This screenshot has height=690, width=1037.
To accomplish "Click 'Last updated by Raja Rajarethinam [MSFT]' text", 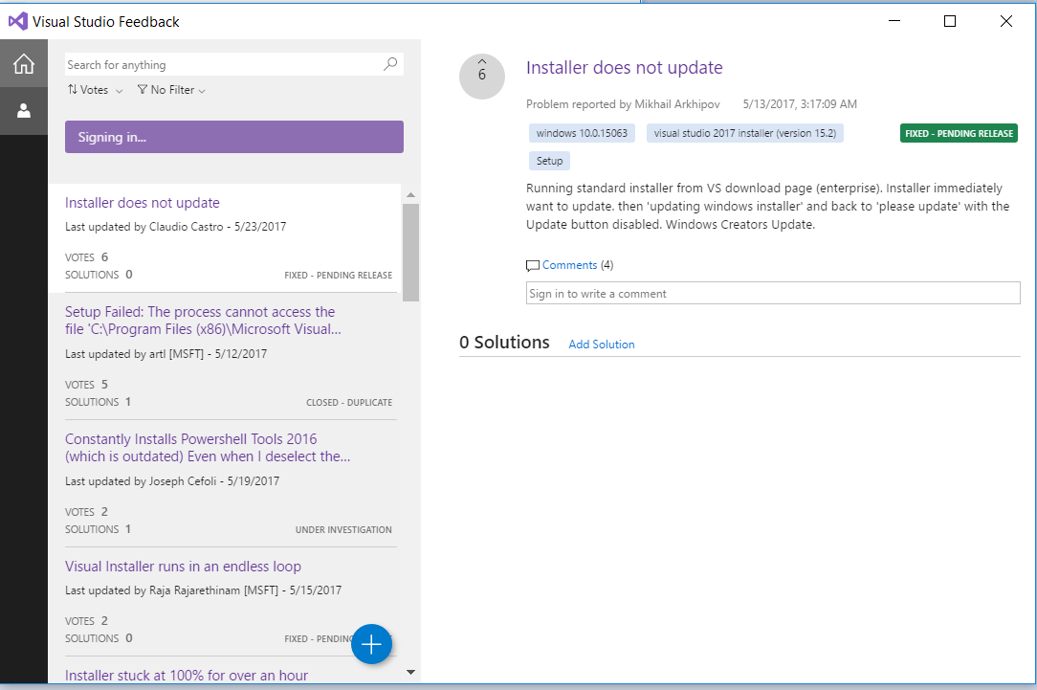I will pos(172,590).
